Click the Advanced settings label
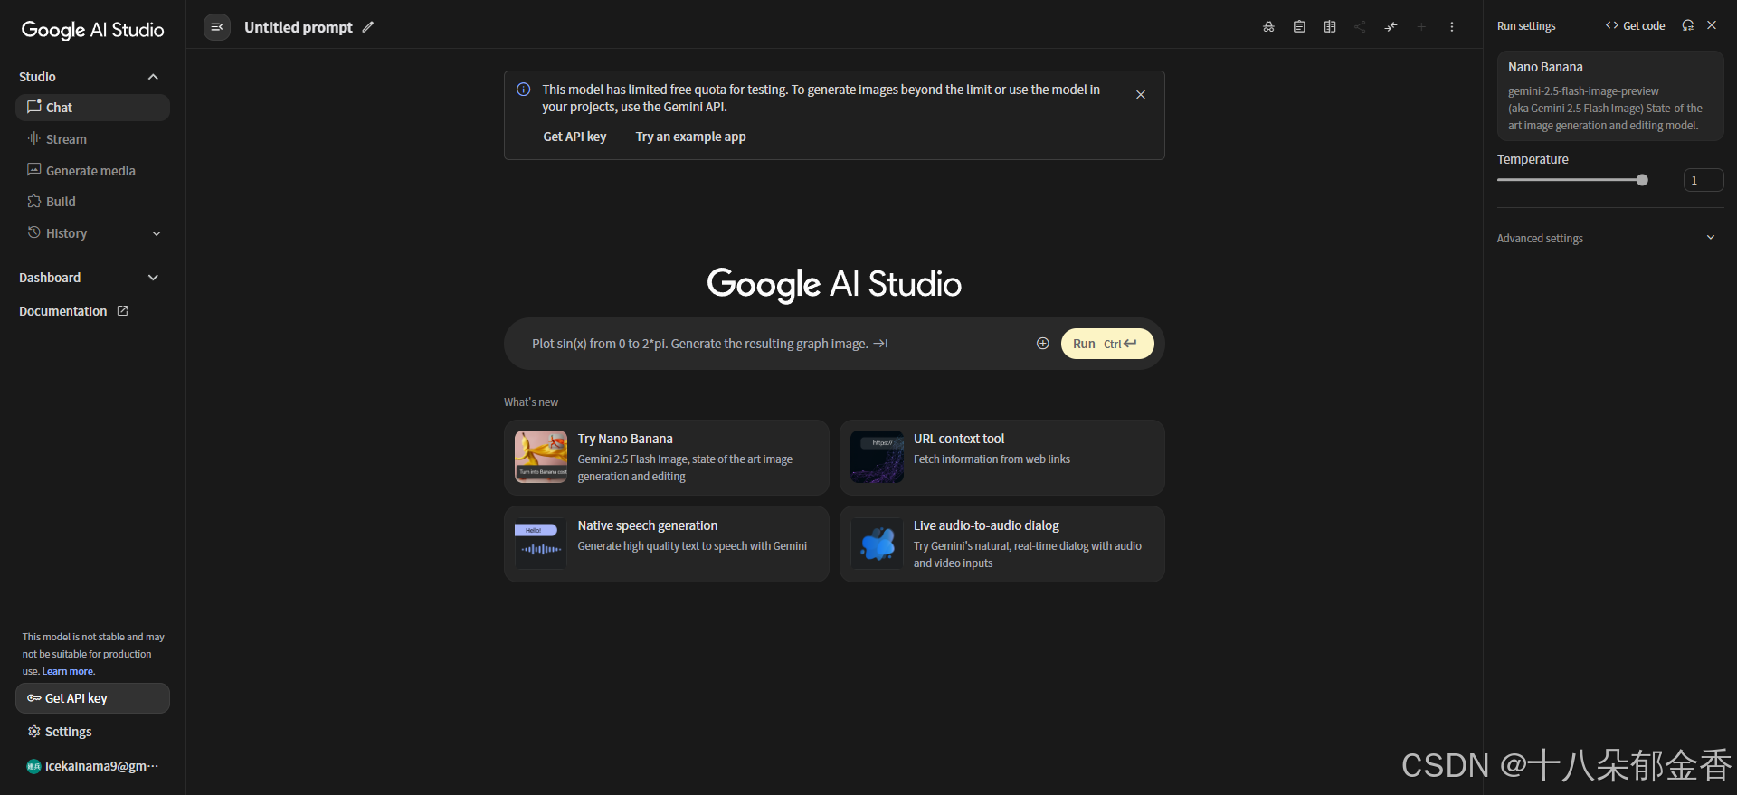The width and height of the screenshot is (1737, 795). (x=1540, y=239)
